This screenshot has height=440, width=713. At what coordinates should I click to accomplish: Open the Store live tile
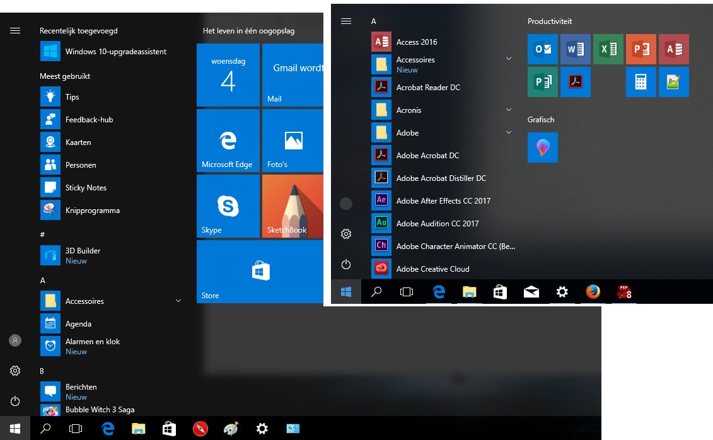point(260,272)
